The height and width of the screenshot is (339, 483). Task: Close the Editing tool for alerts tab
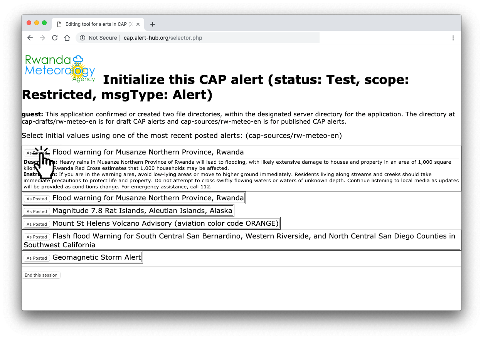(138, 24)
